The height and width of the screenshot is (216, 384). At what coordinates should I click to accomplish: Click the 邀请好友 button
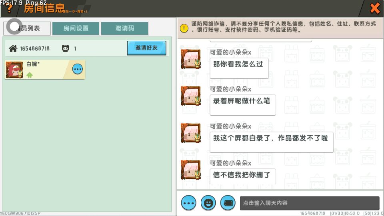146,48
